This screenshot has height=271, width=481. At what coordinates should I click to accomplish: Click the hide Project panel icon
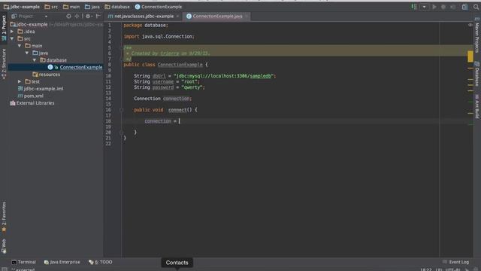[x=98, y=16]
